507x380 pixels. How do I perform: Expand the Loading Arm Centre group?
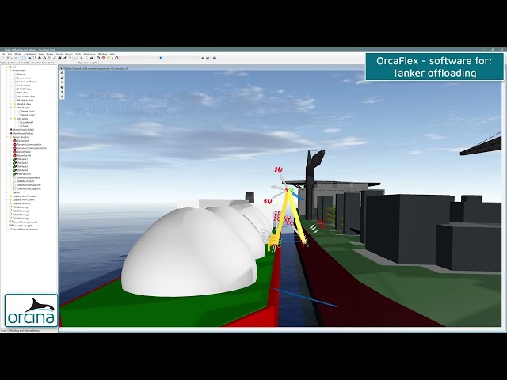pyautogui.click(x=6, y=199)
